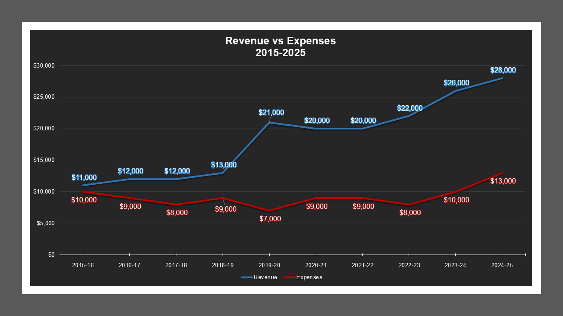This screenshot has width=563, height=316.
Task: Click the Revenue peak at 2019-20
Action: coord(269,123)
